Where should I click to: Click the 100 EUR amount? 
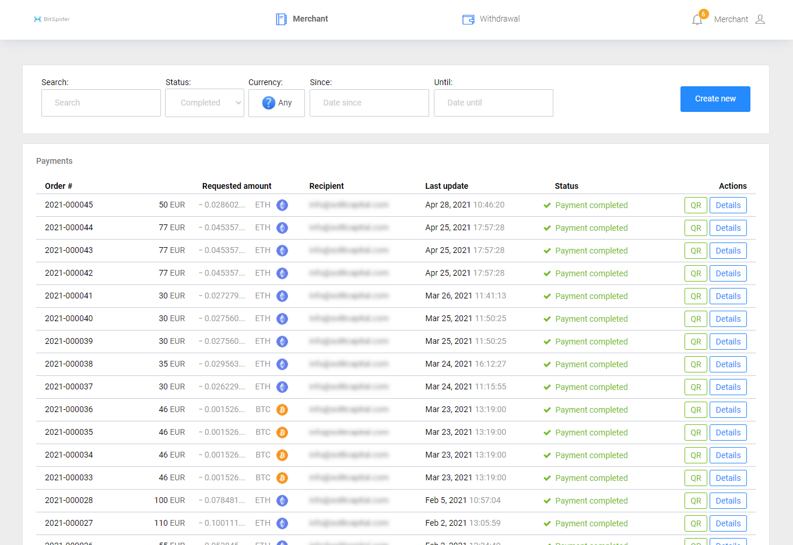(x=170, y=500)
